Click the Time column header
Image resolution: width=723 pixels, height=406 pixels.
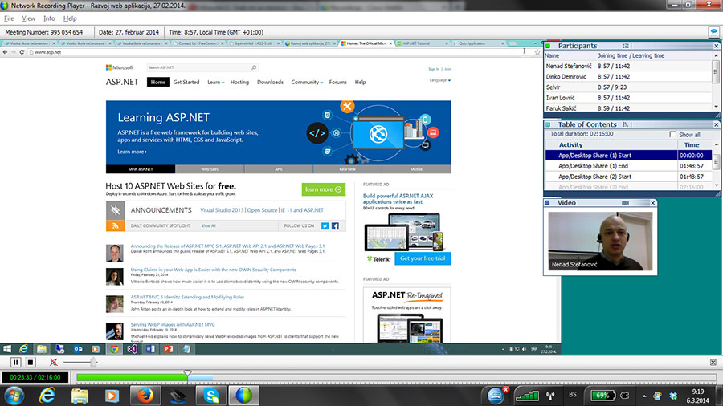tap(692, 145)
